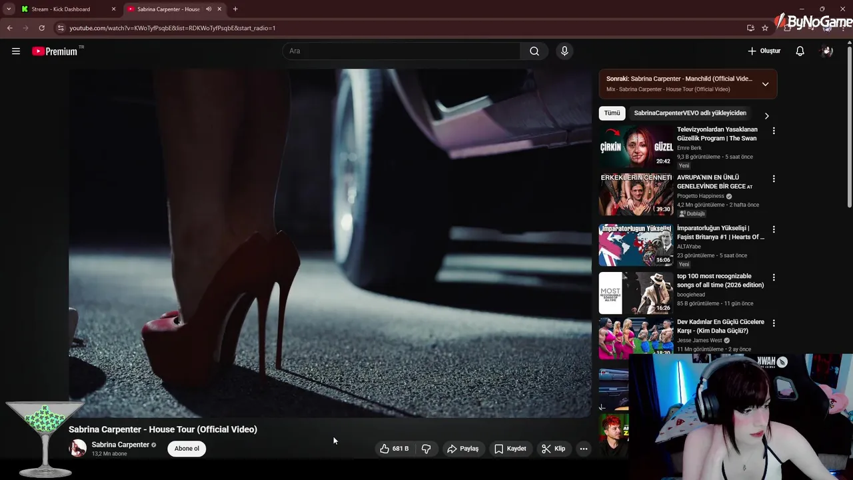Close the Stream - Kick Dashboard tab
This screenshot has width=853, height=480.
click(x=113, y=9)
